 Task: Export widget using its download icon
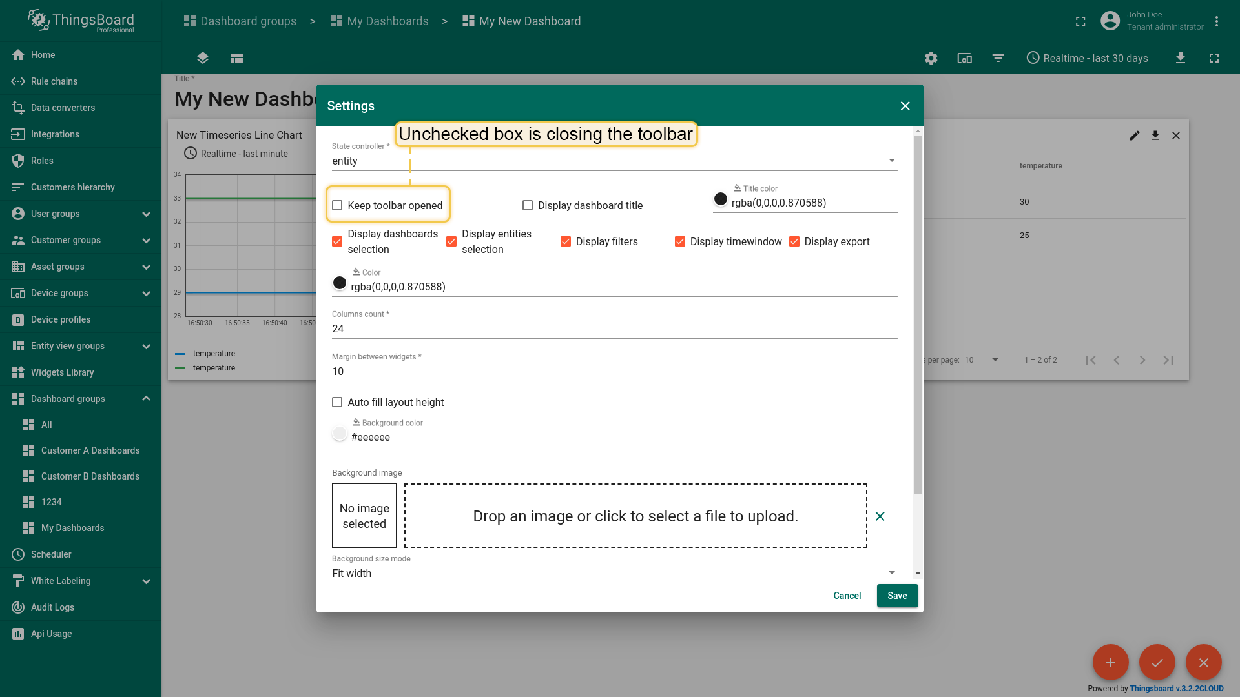coord(1155,136)
